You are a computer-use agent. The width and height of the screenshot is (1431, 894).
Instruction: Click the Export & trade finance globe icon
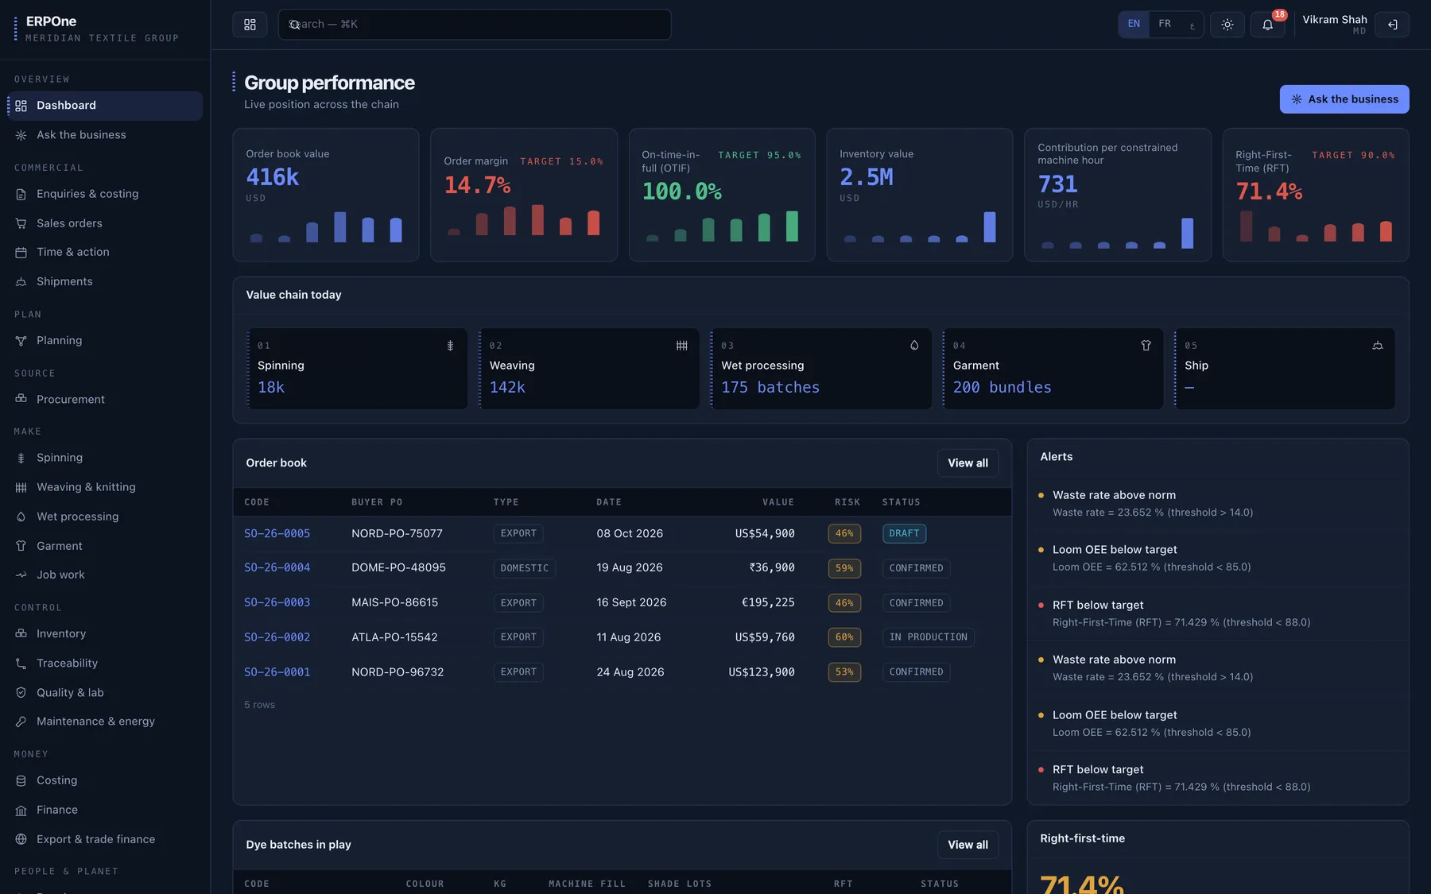(21, 839)
